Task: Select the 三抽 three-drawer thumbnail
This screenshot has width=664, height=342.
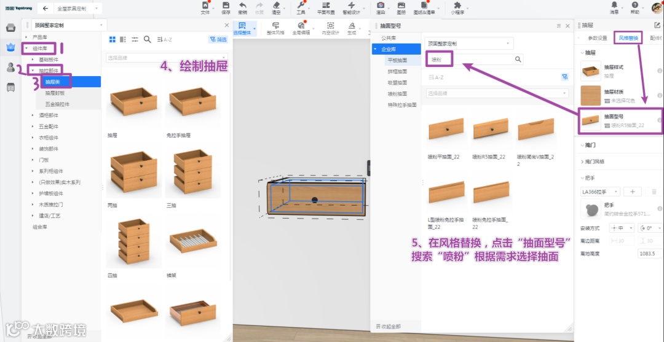Action: [x=192, y=173]
